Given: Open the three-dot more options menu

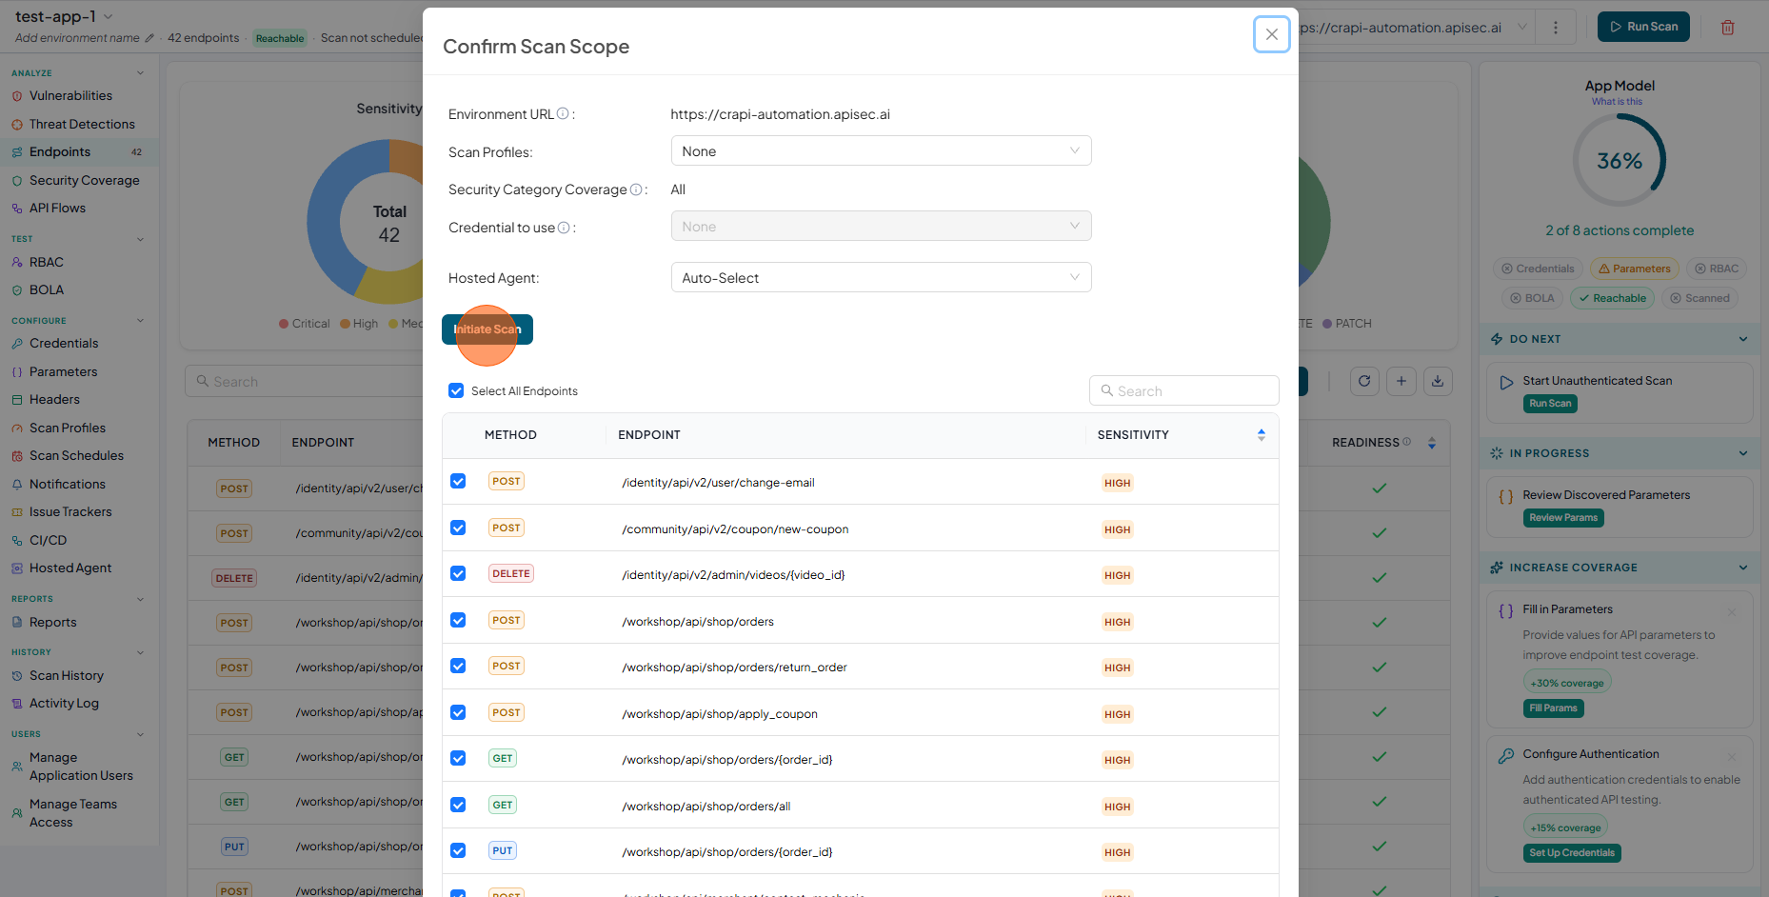Looking at the screenshot, I should pyautogui.click(x=1556, y=28).
